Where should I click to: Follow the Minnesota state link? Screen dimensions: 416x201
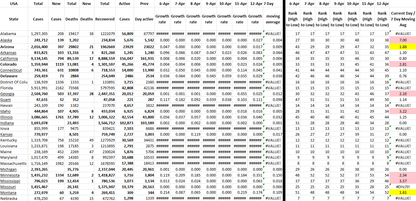[10, 175]
